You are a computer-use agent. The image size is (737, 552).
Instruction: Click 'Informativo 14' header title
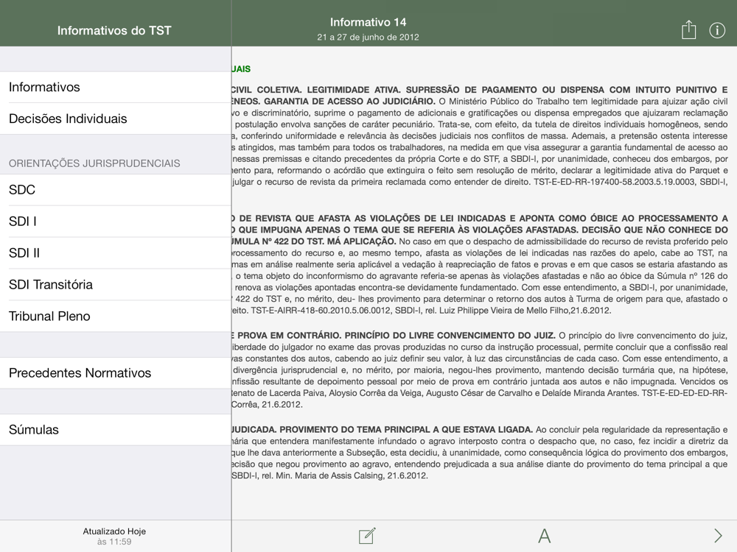point(368,22)
